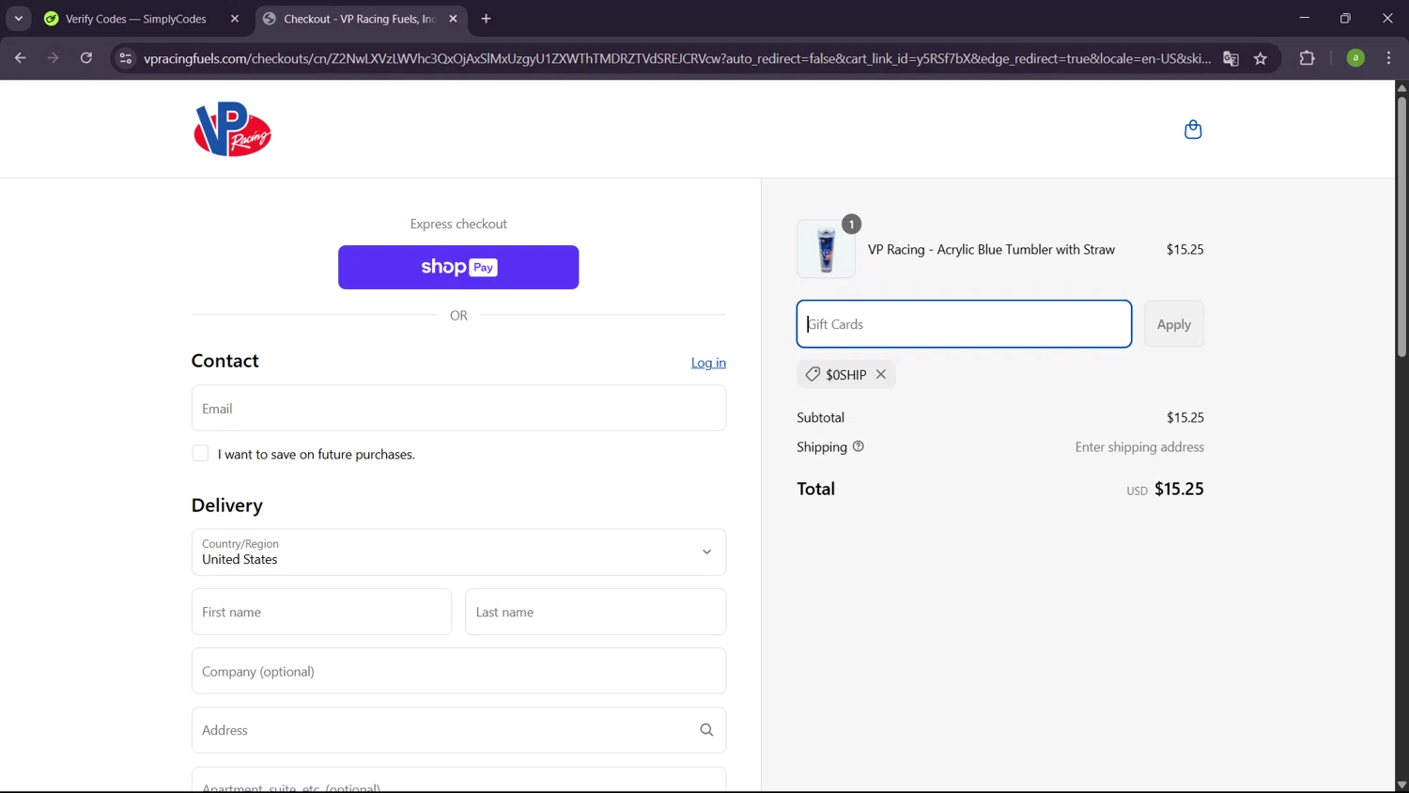Focus the Email input field

tap(458, 408)
